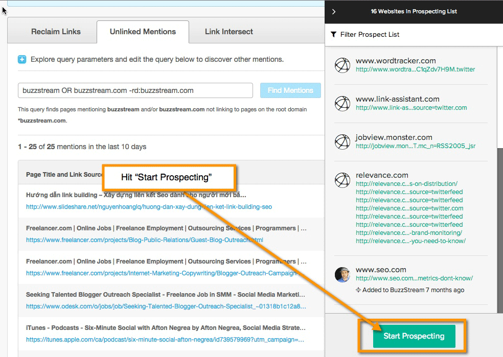Click the www.link-assistant.com site name
503x357 pixels.
tap(398, 99)
